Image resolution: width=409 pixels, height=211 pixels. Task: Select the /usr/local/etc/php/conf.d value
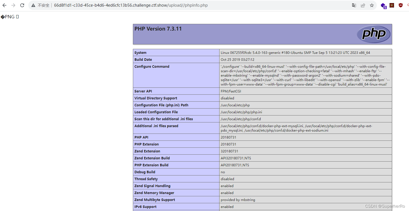click(241, 119)
